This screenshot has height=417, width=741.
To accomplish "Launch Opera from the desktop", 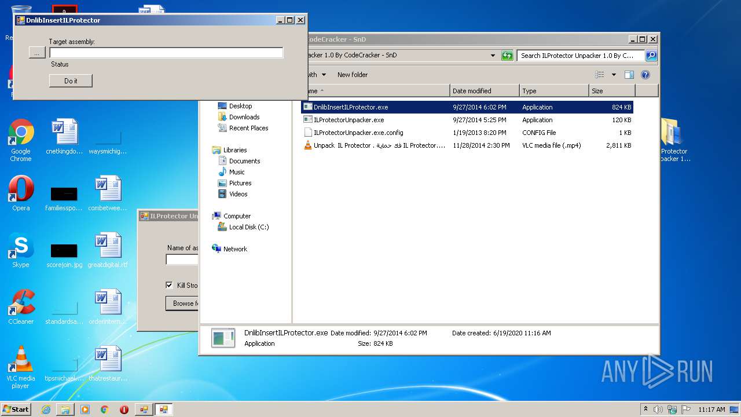I will click(x=21, y=193).
